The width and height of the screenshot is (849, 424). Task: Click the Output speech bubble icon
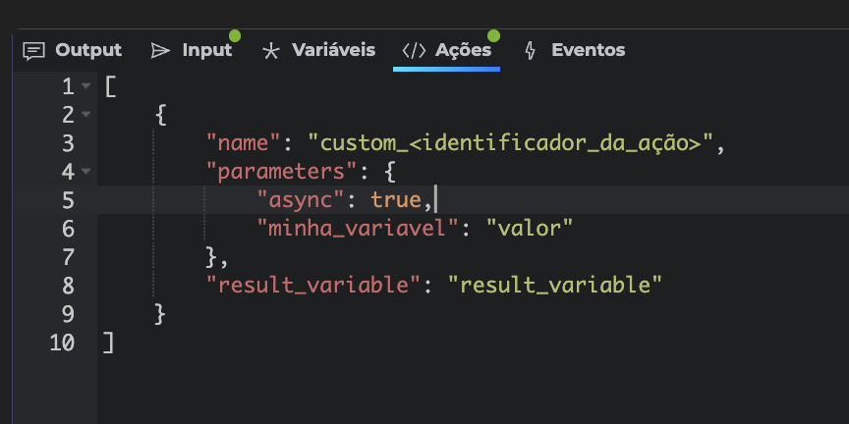(x=34, y=50)
